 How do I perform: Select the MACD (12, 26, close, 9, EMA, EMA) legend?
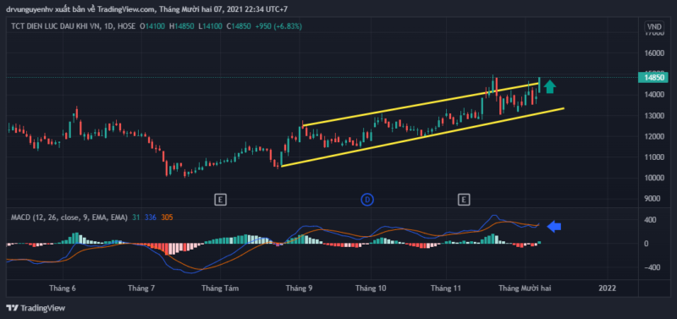point(69,218)
